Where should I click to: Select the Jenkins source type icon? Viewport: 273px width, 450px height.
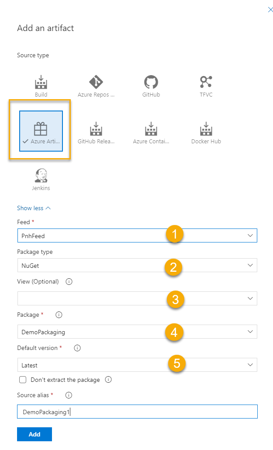pyautogui.click(x=41, y=179)
